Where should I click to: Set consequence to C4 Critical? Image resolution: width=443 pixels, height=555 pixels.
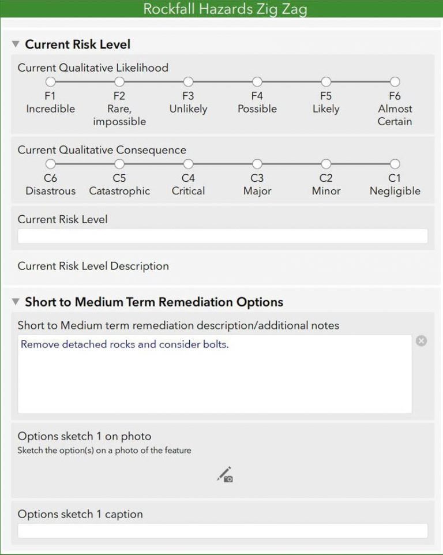(188, 164)
